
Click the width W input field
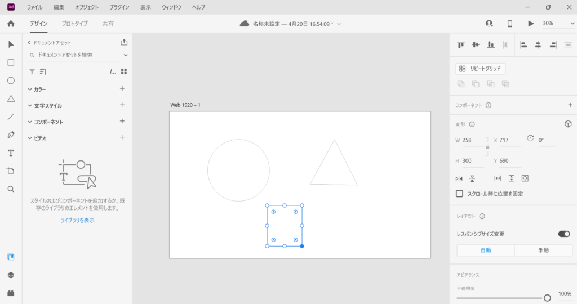[x=473, y=140]
